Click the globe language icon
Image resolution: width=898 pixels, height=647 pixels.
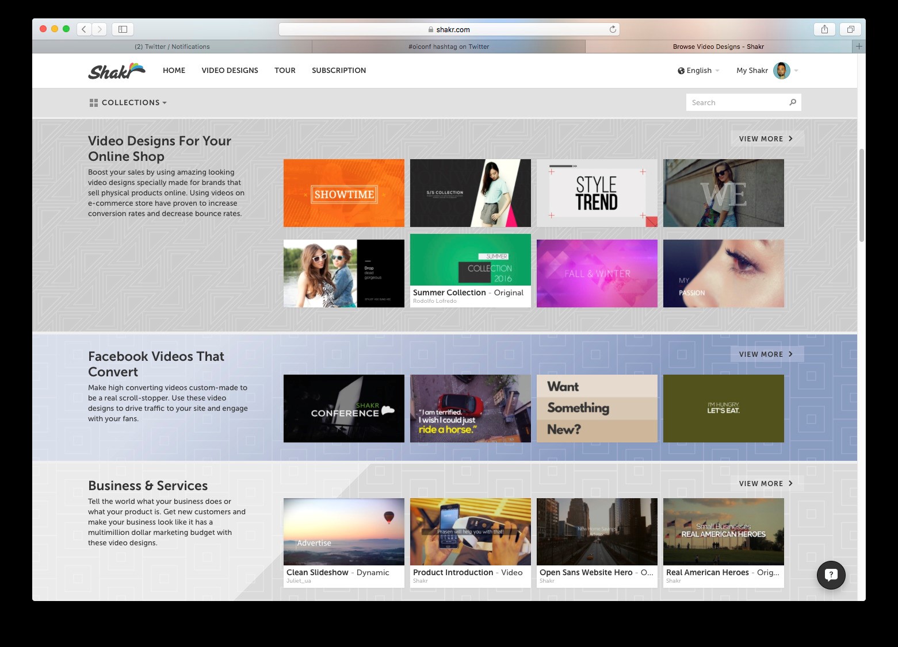coord(681,71)
